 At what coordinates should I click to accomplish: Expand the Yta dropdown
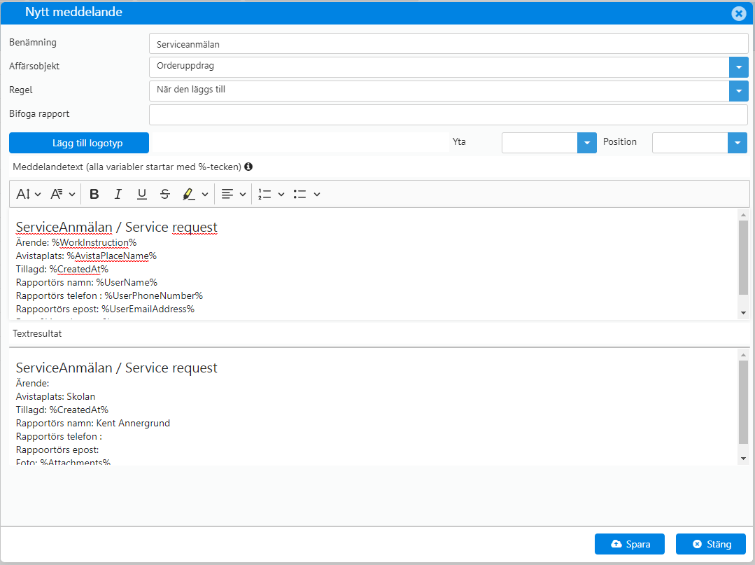(587, 143)
